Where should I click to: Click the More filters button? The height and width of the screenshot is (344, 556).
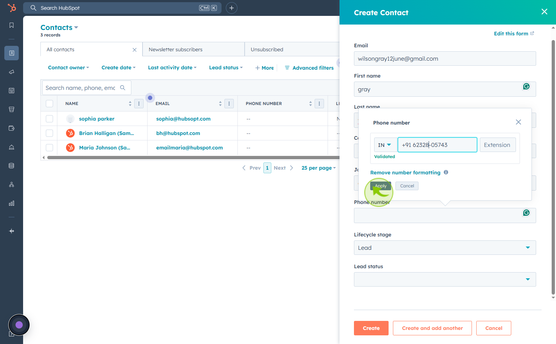coord(264,68)
